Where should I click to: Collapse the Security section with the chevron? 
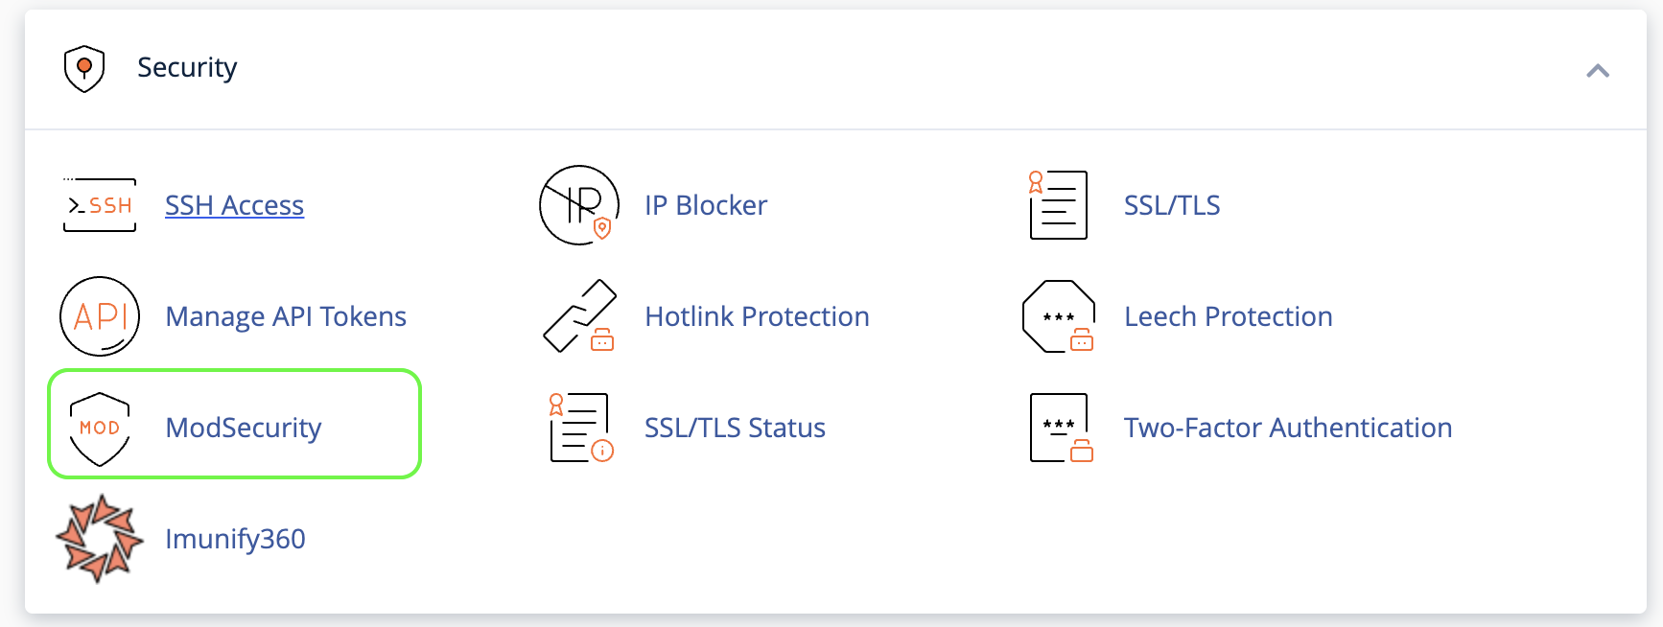(x=1597, y=71)
